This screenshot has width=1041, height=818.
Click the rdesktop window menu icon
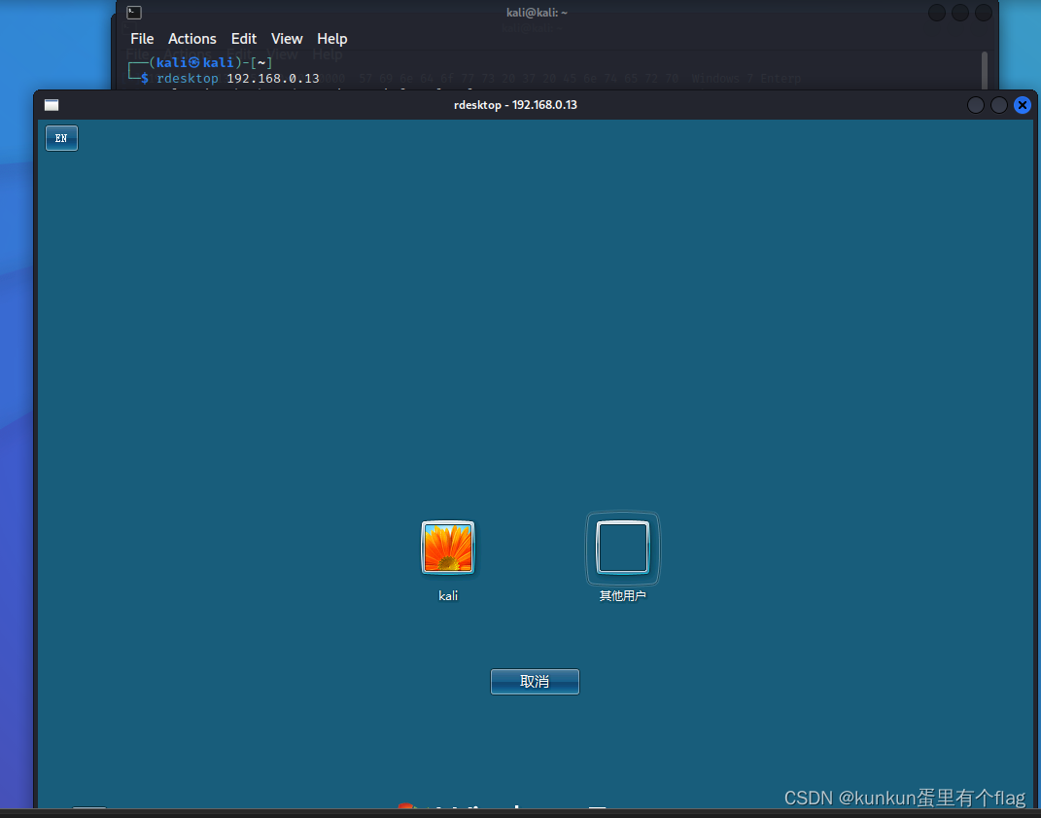click(x=52, y=105)
